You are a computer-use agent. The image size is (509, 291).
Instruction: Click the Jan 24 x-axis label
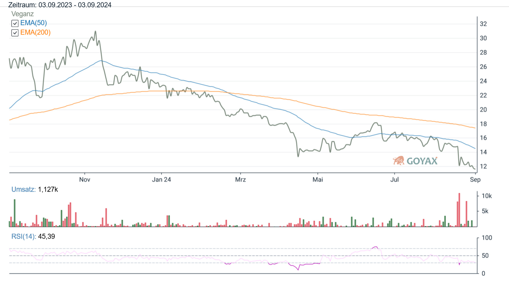pyautogui.click(x=161, y=179)
